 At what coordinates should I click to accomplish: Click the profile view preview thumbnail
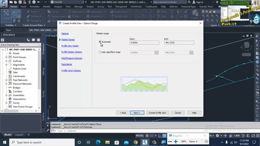tap(144, 84)
